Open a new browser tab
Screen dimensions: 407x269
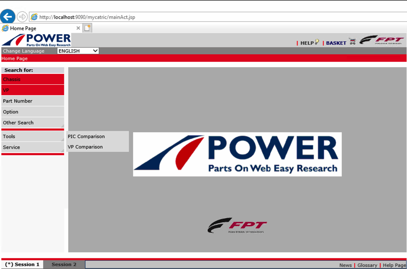coord(87,28)
